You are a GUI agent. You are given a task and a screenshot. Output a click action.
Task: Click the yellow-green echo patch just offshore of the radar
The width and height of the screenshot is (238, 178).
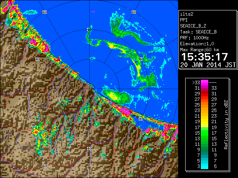coord(117,96)
